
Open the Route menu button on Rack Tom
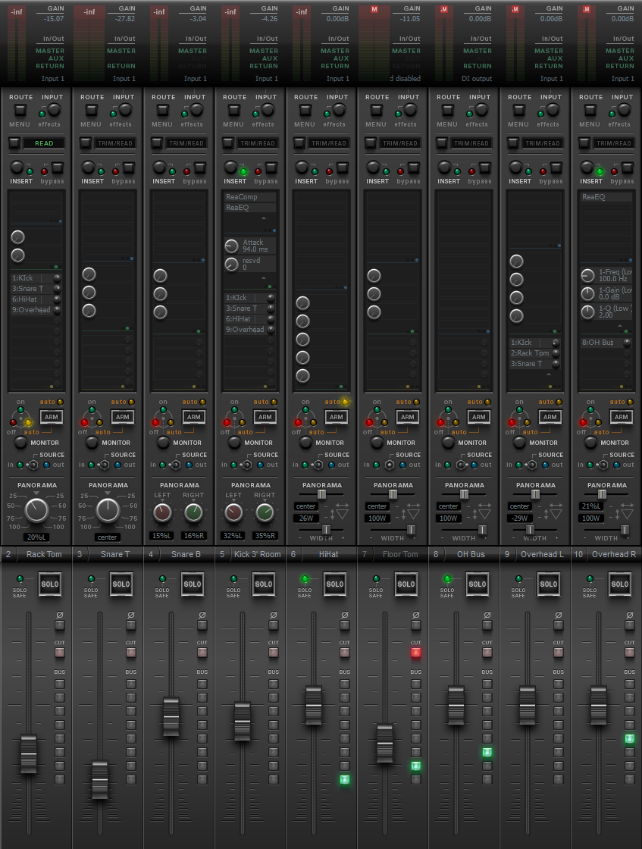coord(20,110)
